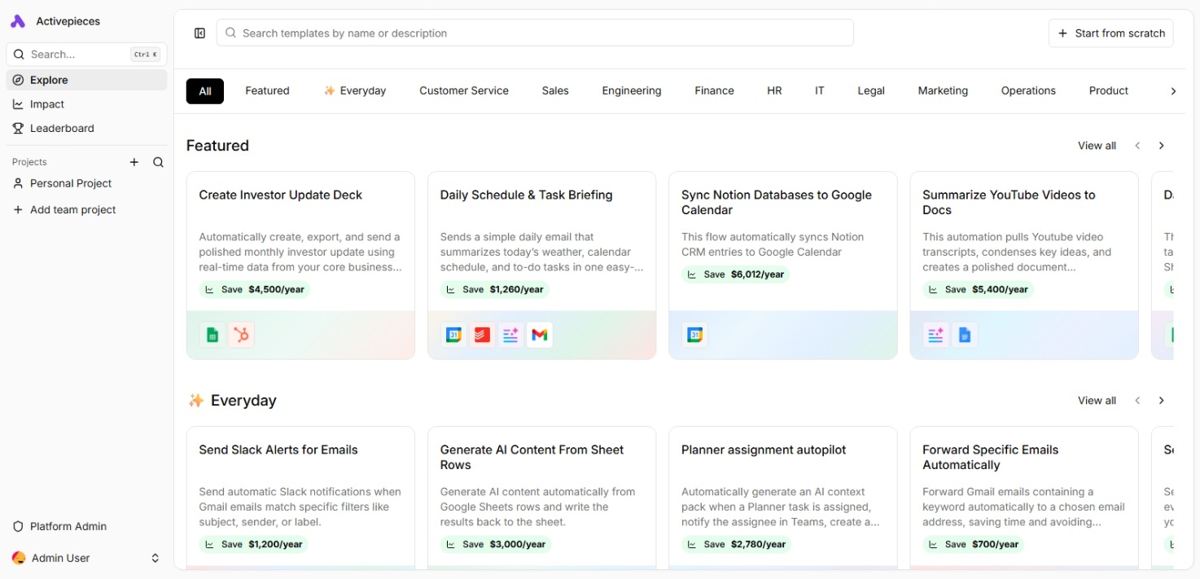Click AI sparkle icon on Summarize YouTube card
1200x579 pixels.
coord(935,335)
